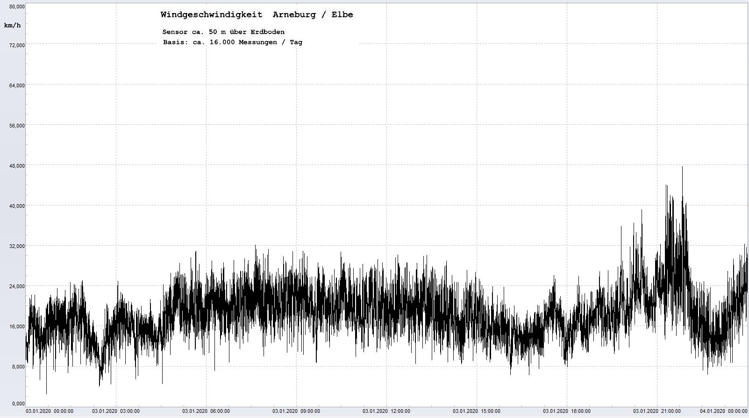Image resolution: width=749 pixels, height=418 pixels.
Task: Click the chart title Windgeschwindigkeit Arneburg / Elbe
Action: tap(257, 14)
